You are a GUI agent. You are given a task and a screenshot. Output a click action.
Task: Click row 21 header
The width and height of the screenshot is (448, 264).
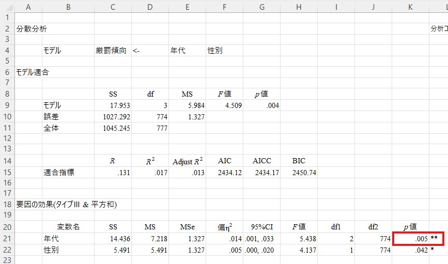7,239
